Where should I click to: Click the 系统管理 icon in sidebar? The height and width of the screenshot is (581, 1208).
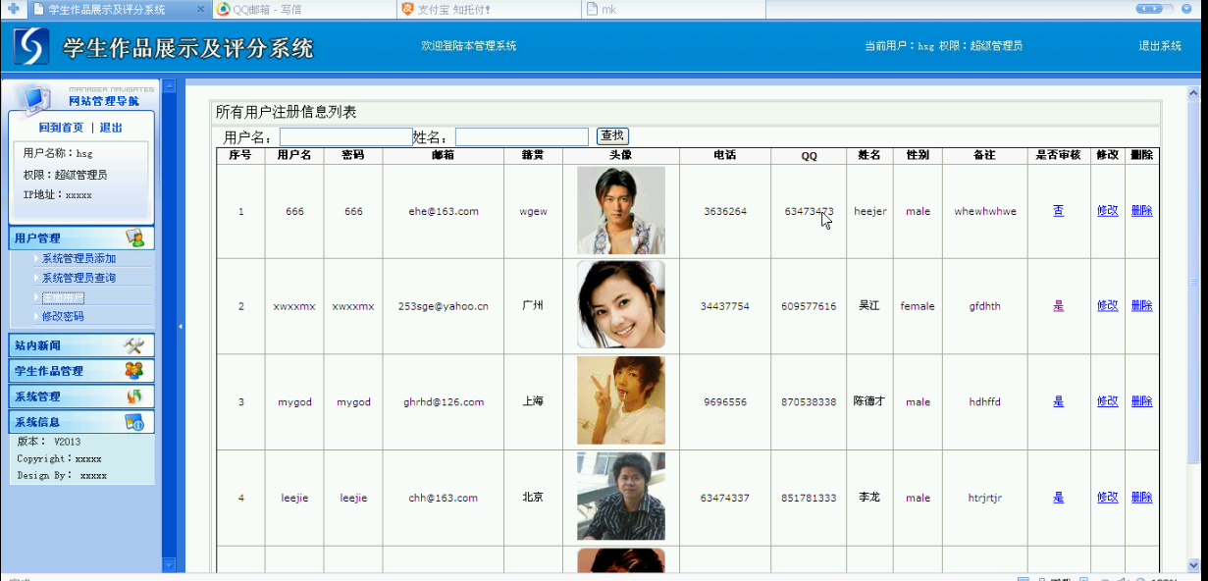point(134,396)
